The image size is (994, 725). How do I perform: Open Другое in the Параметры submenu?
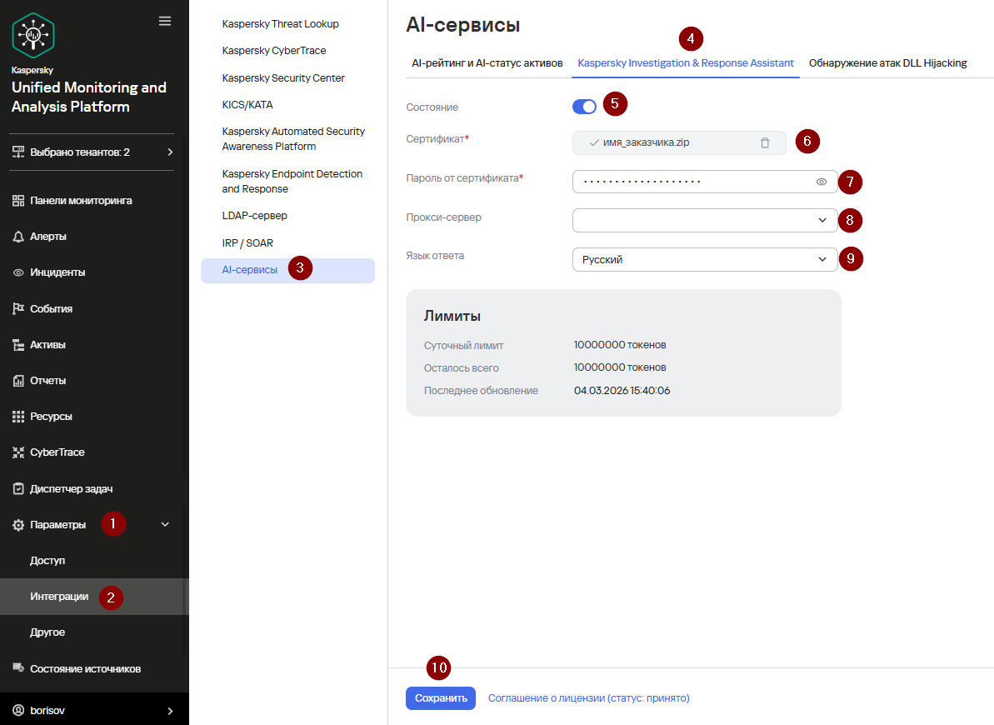(47, 632)
